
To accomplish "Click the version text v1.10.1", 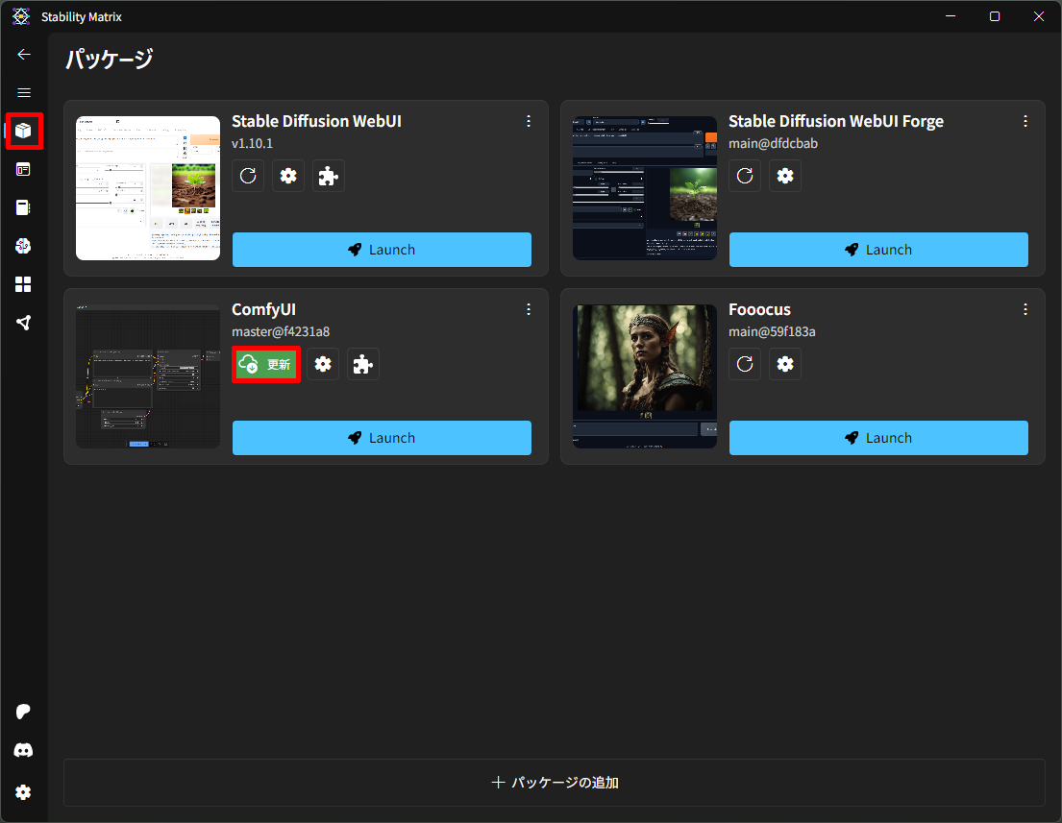I will click(x=252, y=143).
